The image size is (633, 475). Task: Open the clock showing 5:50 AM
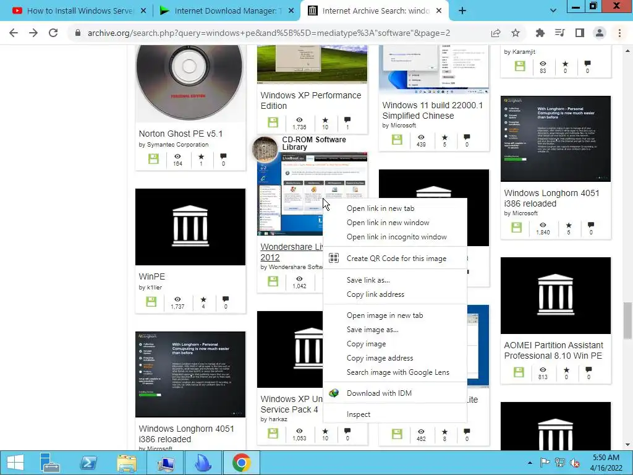pyautogui.click(x=606, y=463)
